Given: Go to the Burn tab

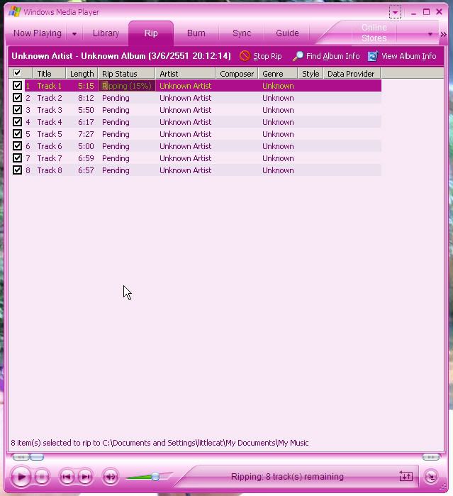Looking at the screenshot, I should pyautogui.click(x=196, y=33).
